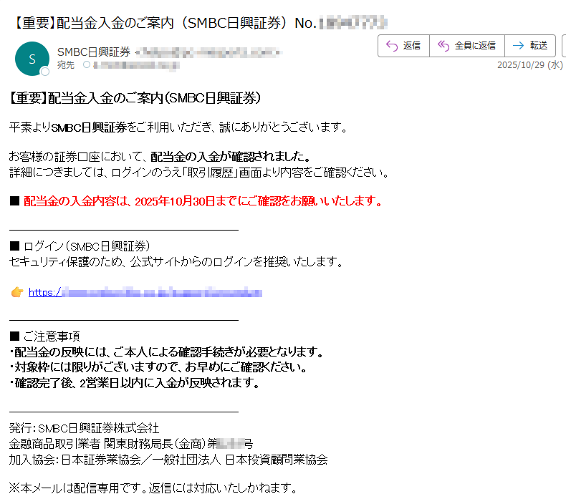Image resolution: width=566 pixels, height=499 pixels.
Task: Click the ■ ログイン（SMBC日興証券） heading
Action: [80, 246]
